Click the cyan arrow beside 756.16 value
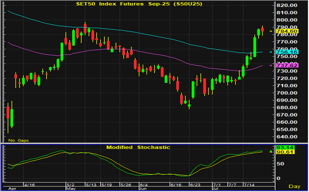Viewport: 309px width, 192px height. point(271,52)
